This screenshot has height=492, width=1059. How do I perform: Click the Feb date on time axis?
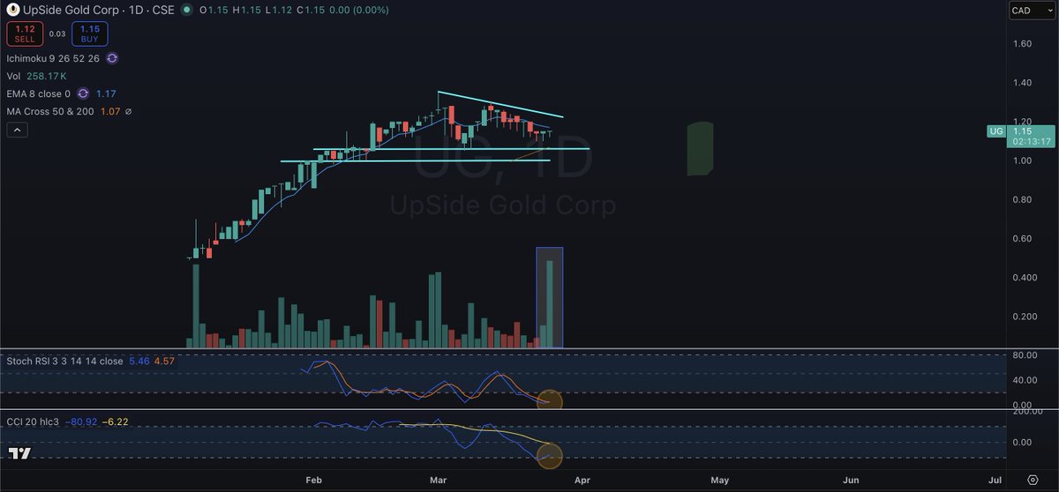313,481
